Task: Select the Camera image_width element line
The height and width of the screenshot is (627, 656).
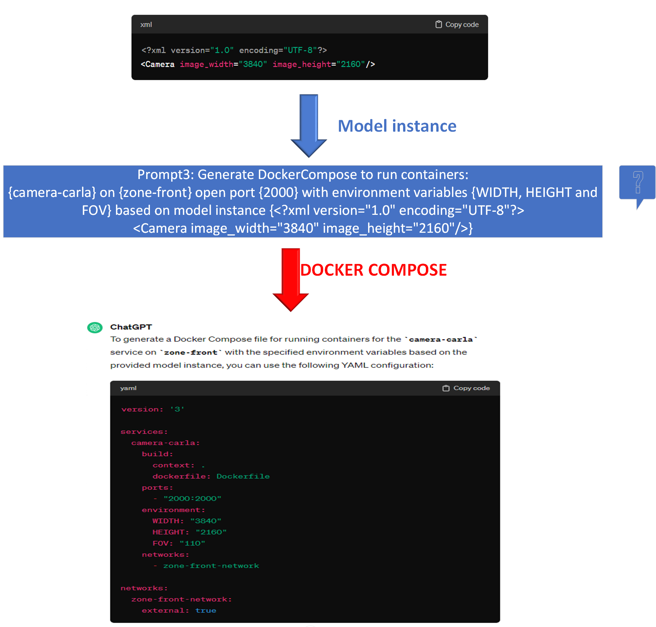Action: tap(258, 65)
